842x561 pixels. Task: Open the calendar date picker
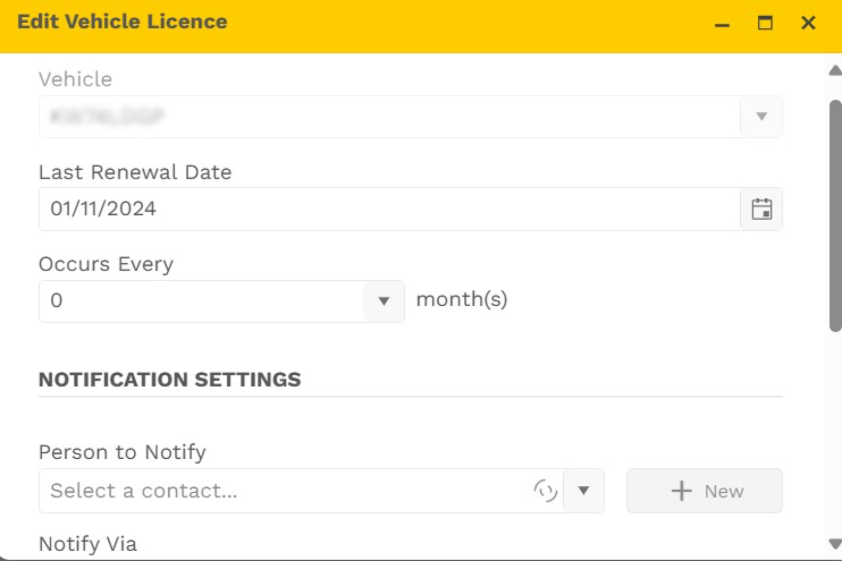pos(761,209)
